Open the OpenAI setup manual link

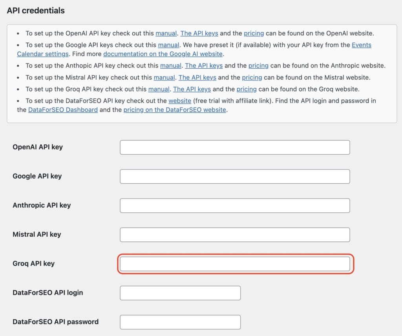(x=166, y=33)
